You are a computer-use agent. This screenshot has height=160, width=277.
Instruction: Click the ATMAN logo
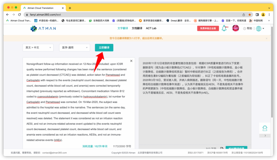point(43,28)
